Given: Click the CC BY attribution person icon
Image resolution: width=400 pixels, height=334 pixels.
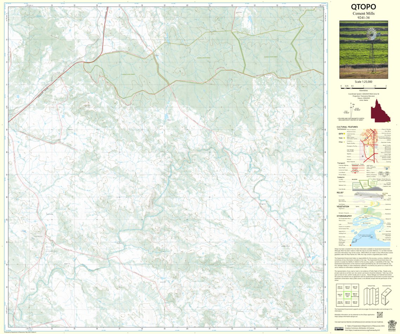Looking at the screenshot, I should 340,328.
